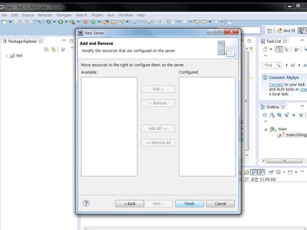The height and width of the screenshot is (230, 307).
Task: Toggle Hide Local Types in Outline
Action: 301,115
